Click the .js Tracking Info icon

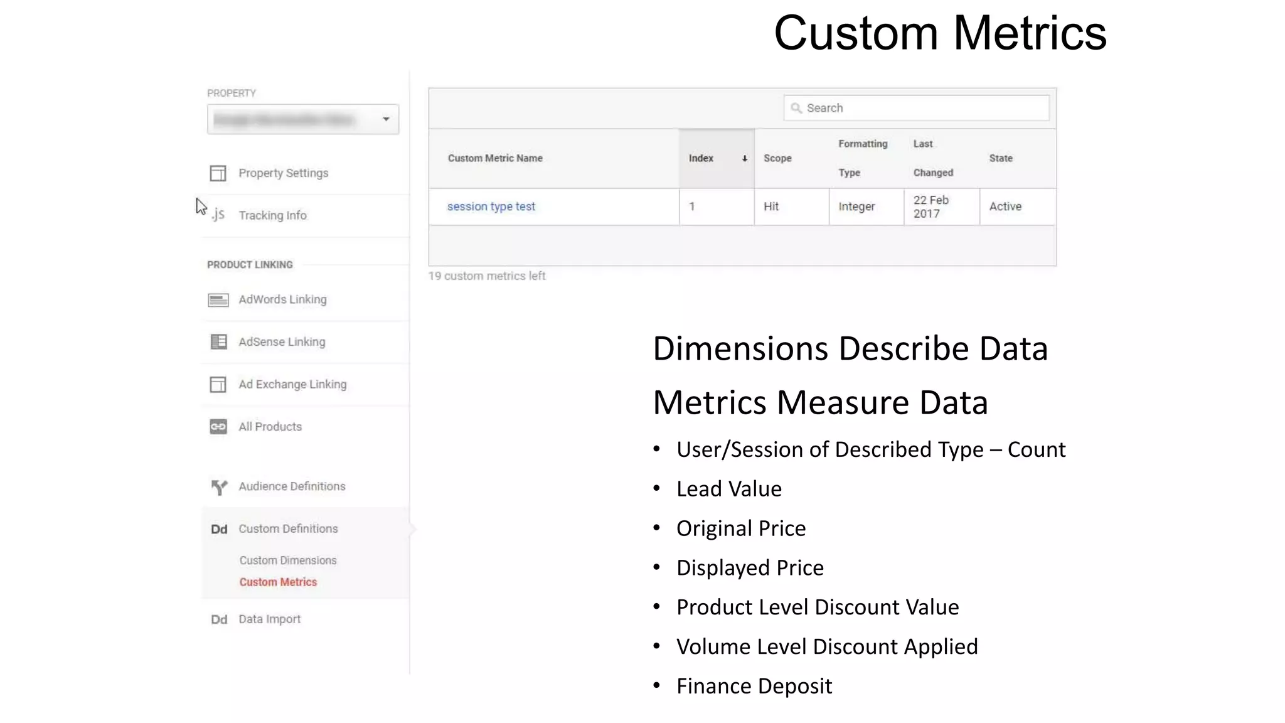[x=218, y=215]
